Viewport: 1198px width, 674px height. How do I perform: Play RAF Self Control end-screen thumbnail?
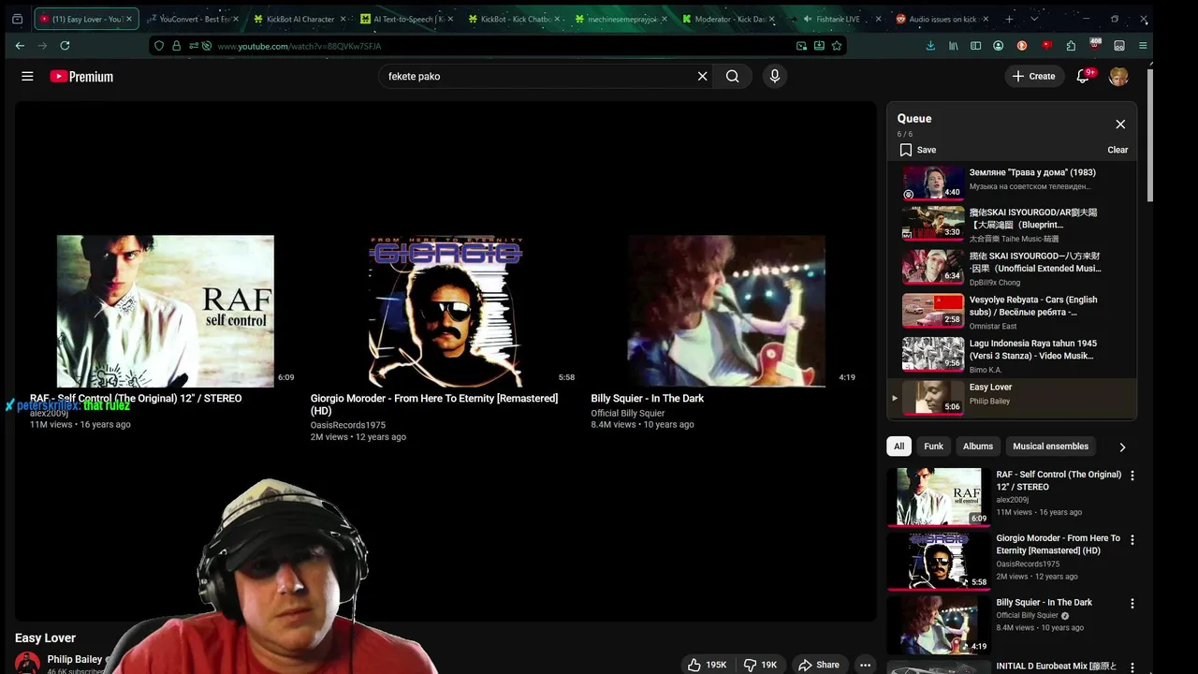click(166, 311)
